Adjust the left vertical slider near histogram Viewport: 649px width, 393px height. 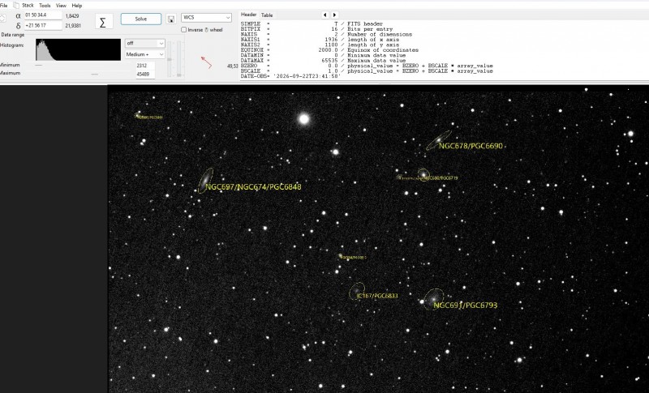(x=170, y=59)
